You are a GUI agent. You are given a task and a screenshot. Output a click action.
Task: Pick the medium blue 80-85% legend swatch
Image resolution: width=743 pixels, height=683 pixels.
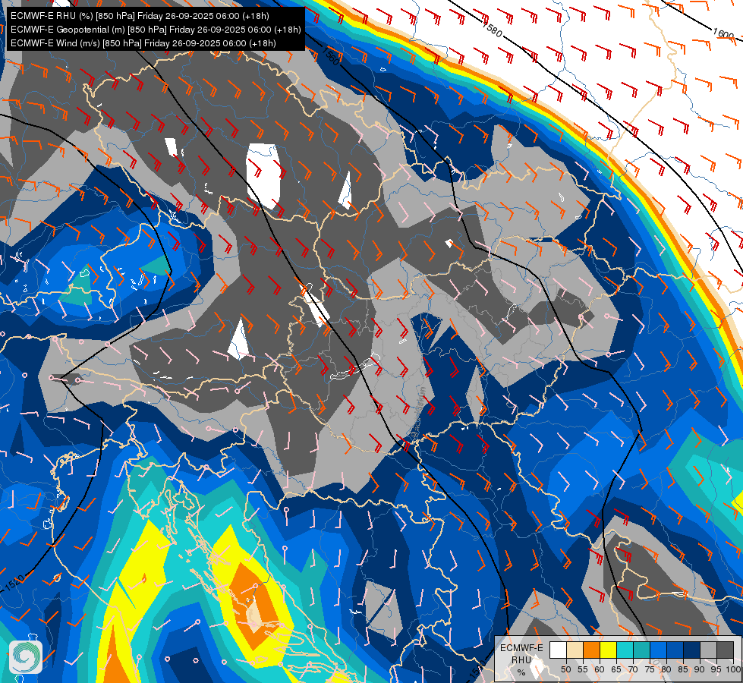point(675,650)
